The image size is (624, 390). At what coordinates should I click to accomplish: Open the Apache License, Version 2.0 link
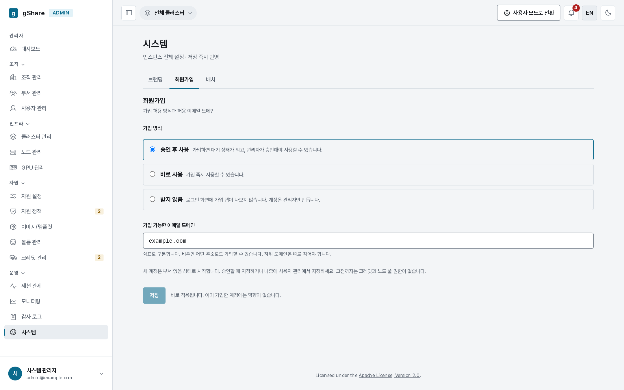(389, 375)
